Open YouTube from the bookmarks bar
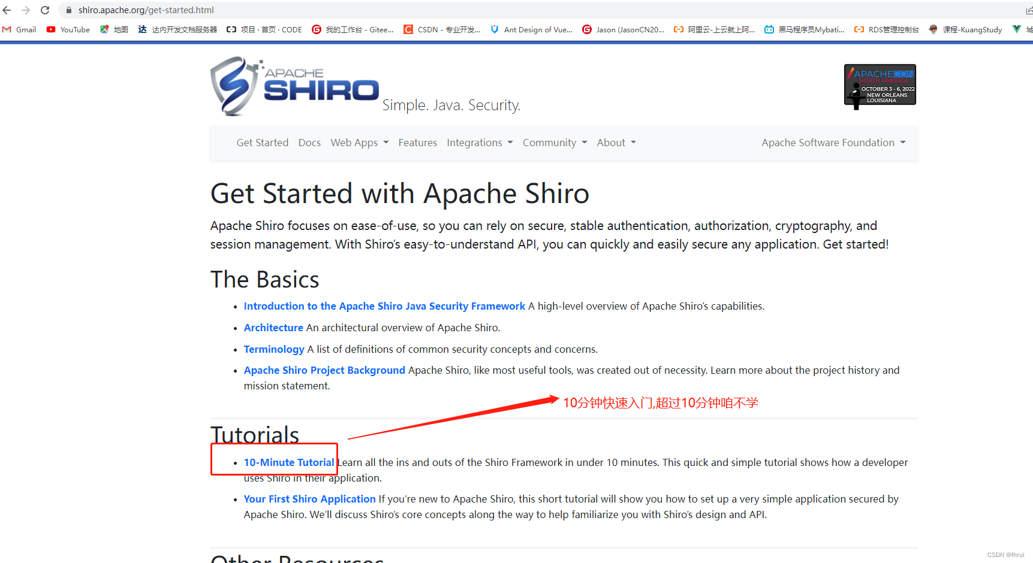1033x563 pixels. coord(68,29)
